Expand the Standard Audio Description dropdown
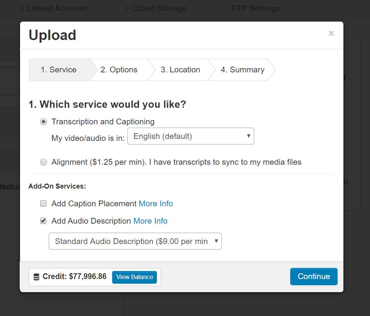370x316 pixels. tap(135, 241)
